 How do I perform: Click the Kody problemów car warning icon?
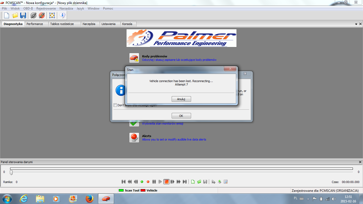pyautogui.click(x=134, y=58)
